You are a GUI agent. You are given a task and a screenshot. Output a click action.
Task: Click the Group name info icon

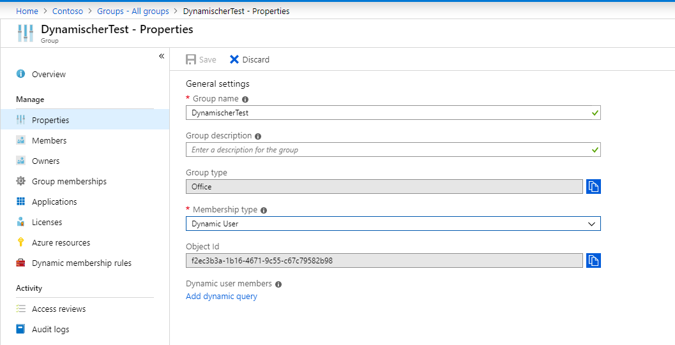pos(245,99)
